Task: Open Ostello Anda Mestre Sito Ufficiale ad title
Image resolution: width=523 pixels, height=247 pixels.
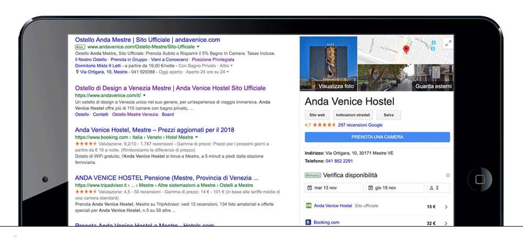Action: 147,40
